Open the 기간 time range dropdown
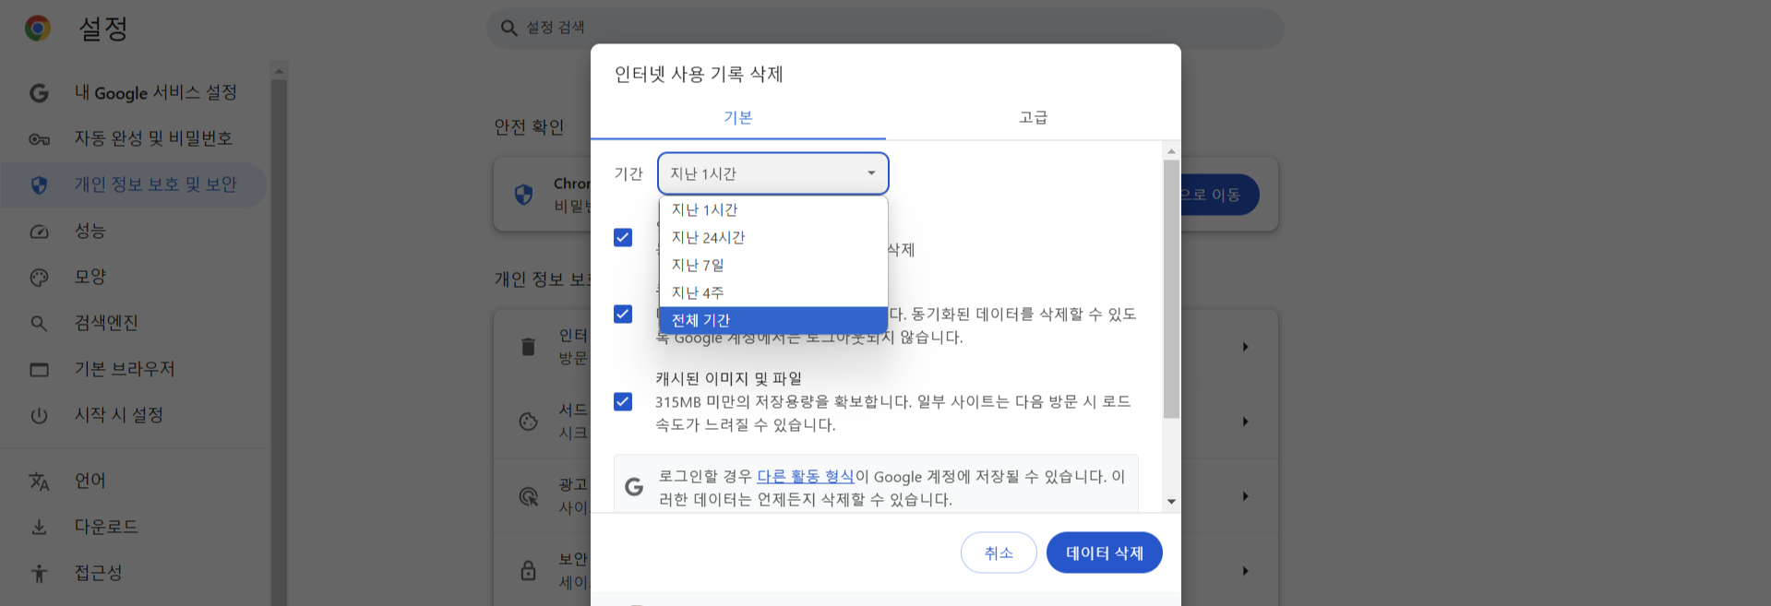 pos(773,173)
